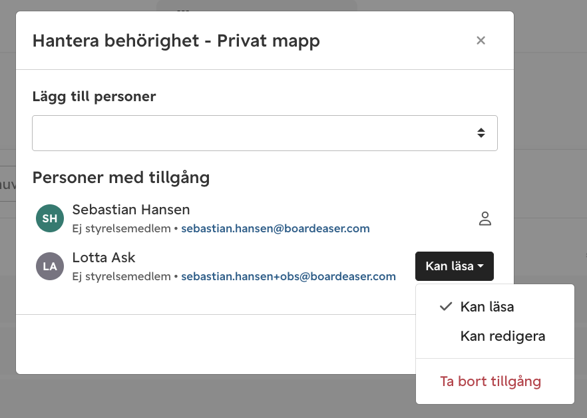Select the checked Kan läsa menu option
This screenshot has height=418, width=587.
(495, 307)
